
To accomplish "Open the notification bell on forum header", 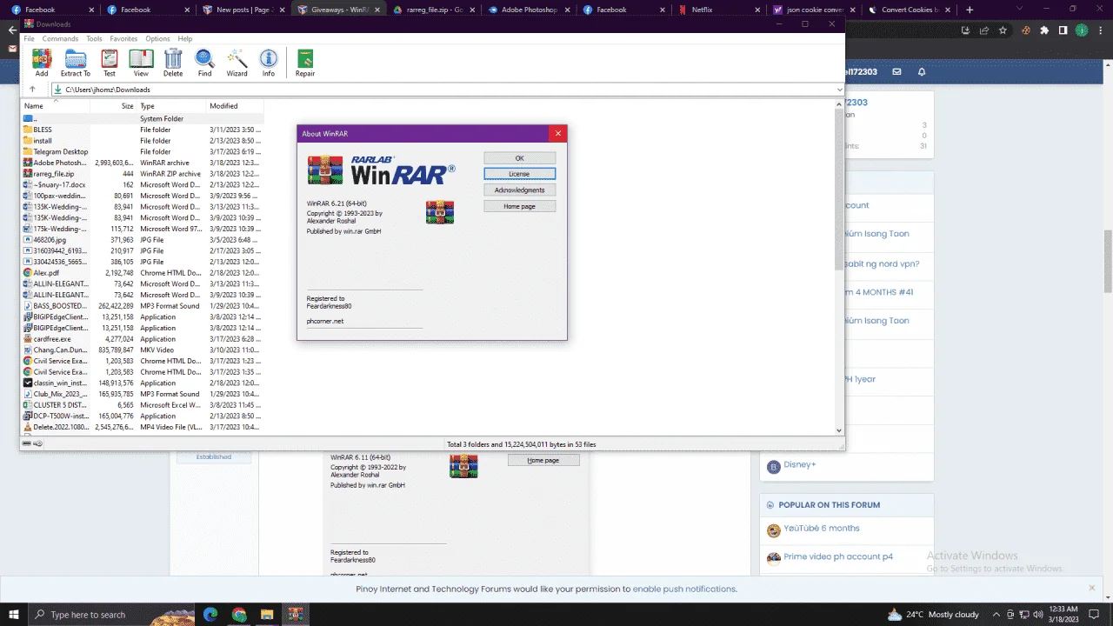I will pyautogui.click(x=922, y=71).
